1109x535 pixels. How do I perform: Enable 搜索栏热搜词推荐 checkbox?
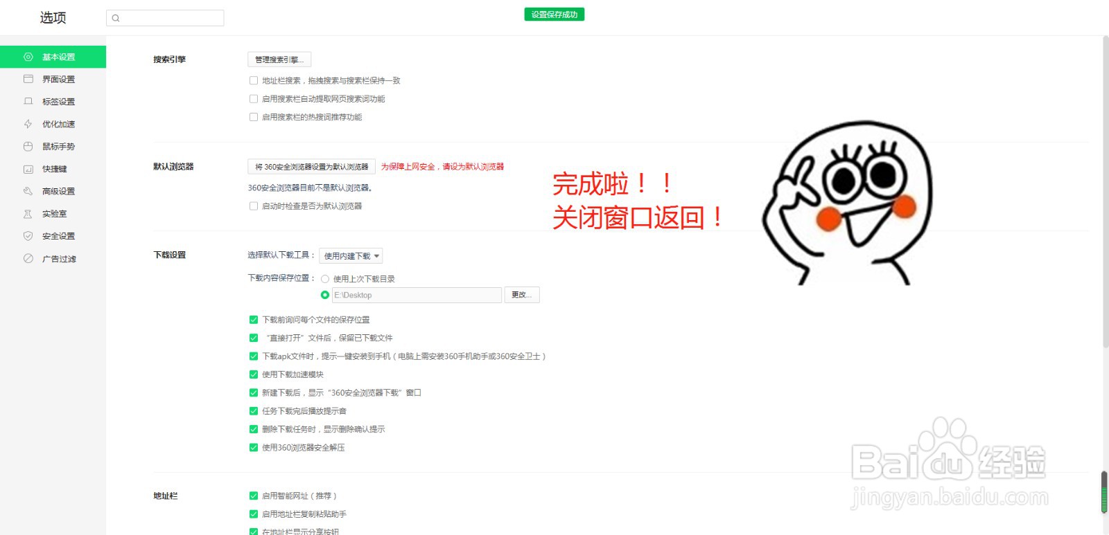pyautogui.click(x=254, y=117)
